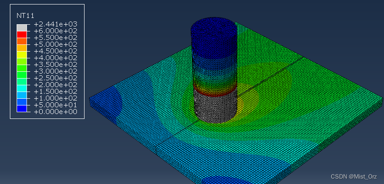384x184 pixels.
Task: Select the darkest blue swatch at legend bottom
Action: [x=22, y=108]
